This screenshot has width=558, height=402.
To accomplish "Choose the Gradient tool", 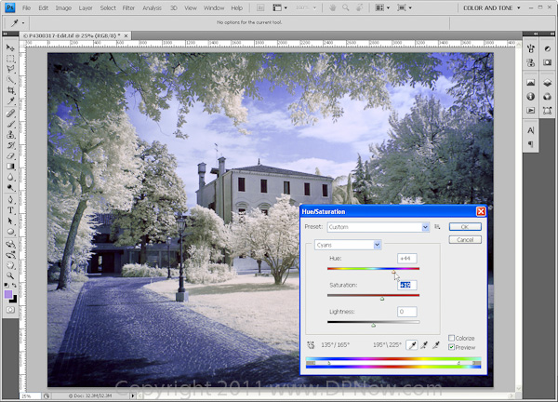I will (x=10, y=167).
